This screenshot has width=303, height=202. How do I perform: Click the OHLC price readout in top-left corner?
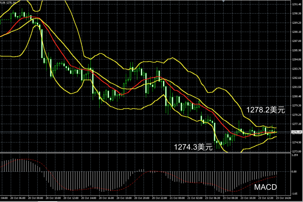click(8, 2)
